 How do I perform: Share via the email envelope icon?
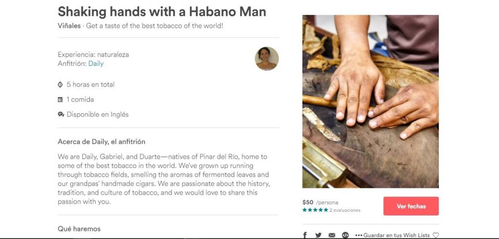332,235
